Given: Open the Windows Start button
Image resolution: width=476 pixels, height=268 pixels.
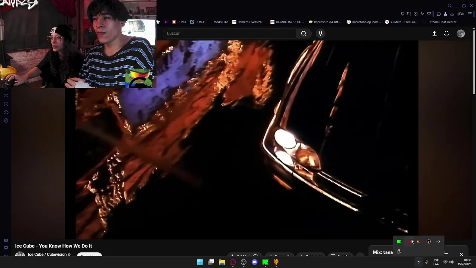Looking at the screenshot, I should click(x=200, y=262).
